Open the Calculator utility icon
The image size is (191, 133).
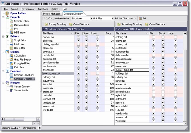11,67
